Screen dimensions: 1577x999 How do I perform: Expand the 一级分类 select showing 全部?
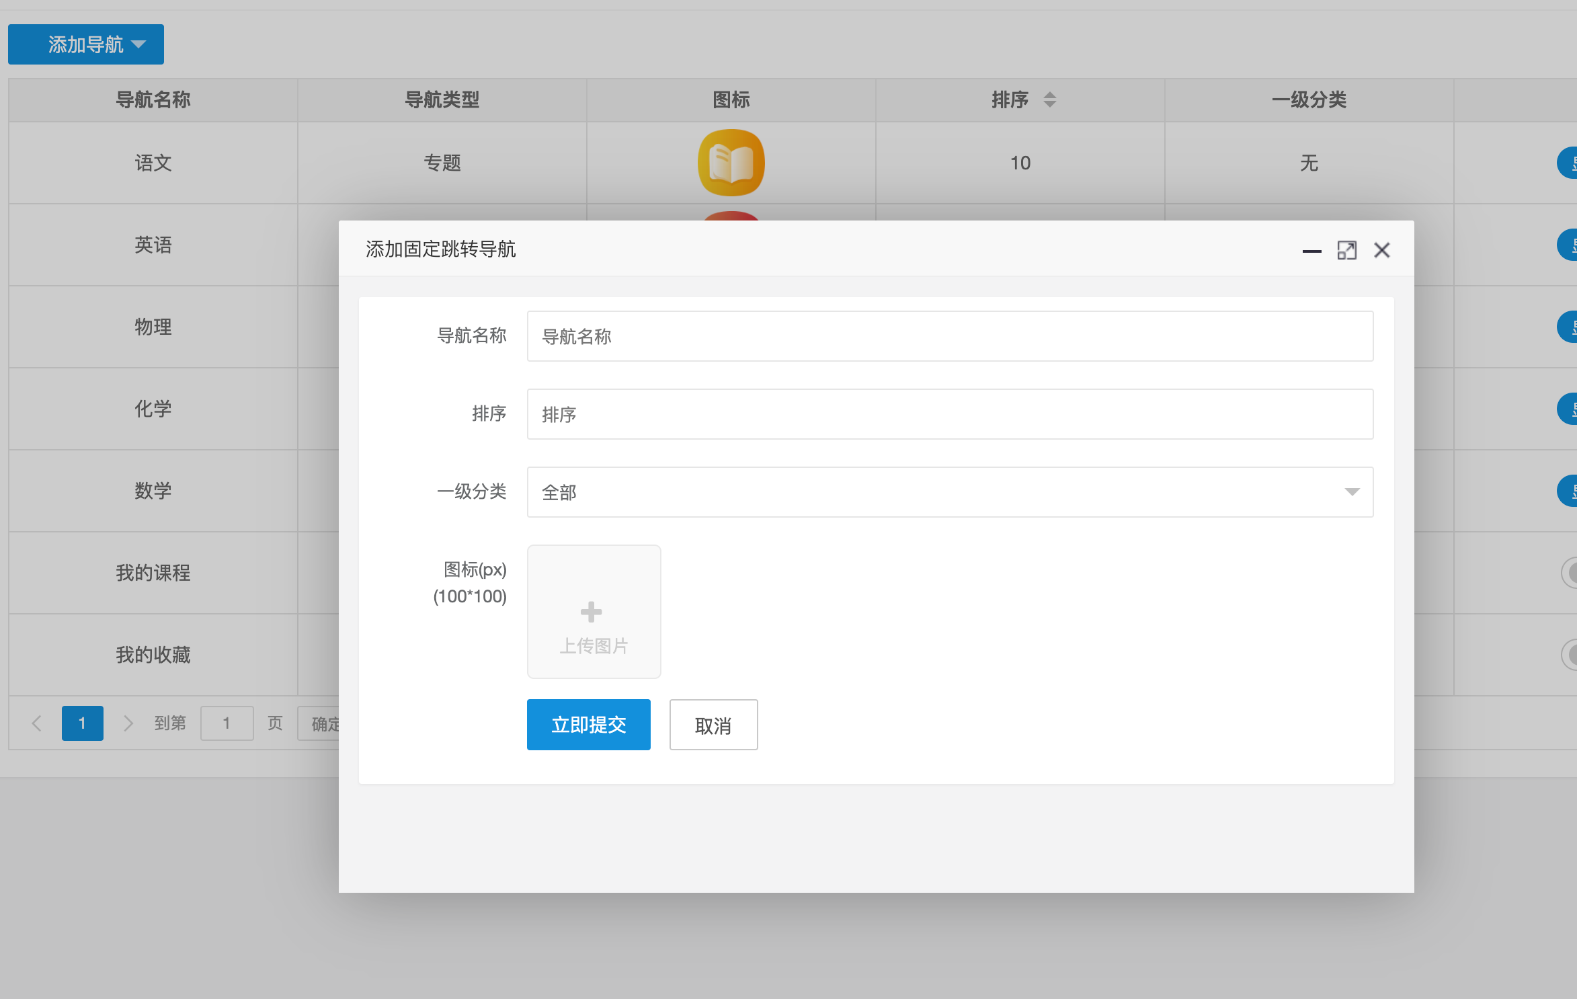(950, 492)
